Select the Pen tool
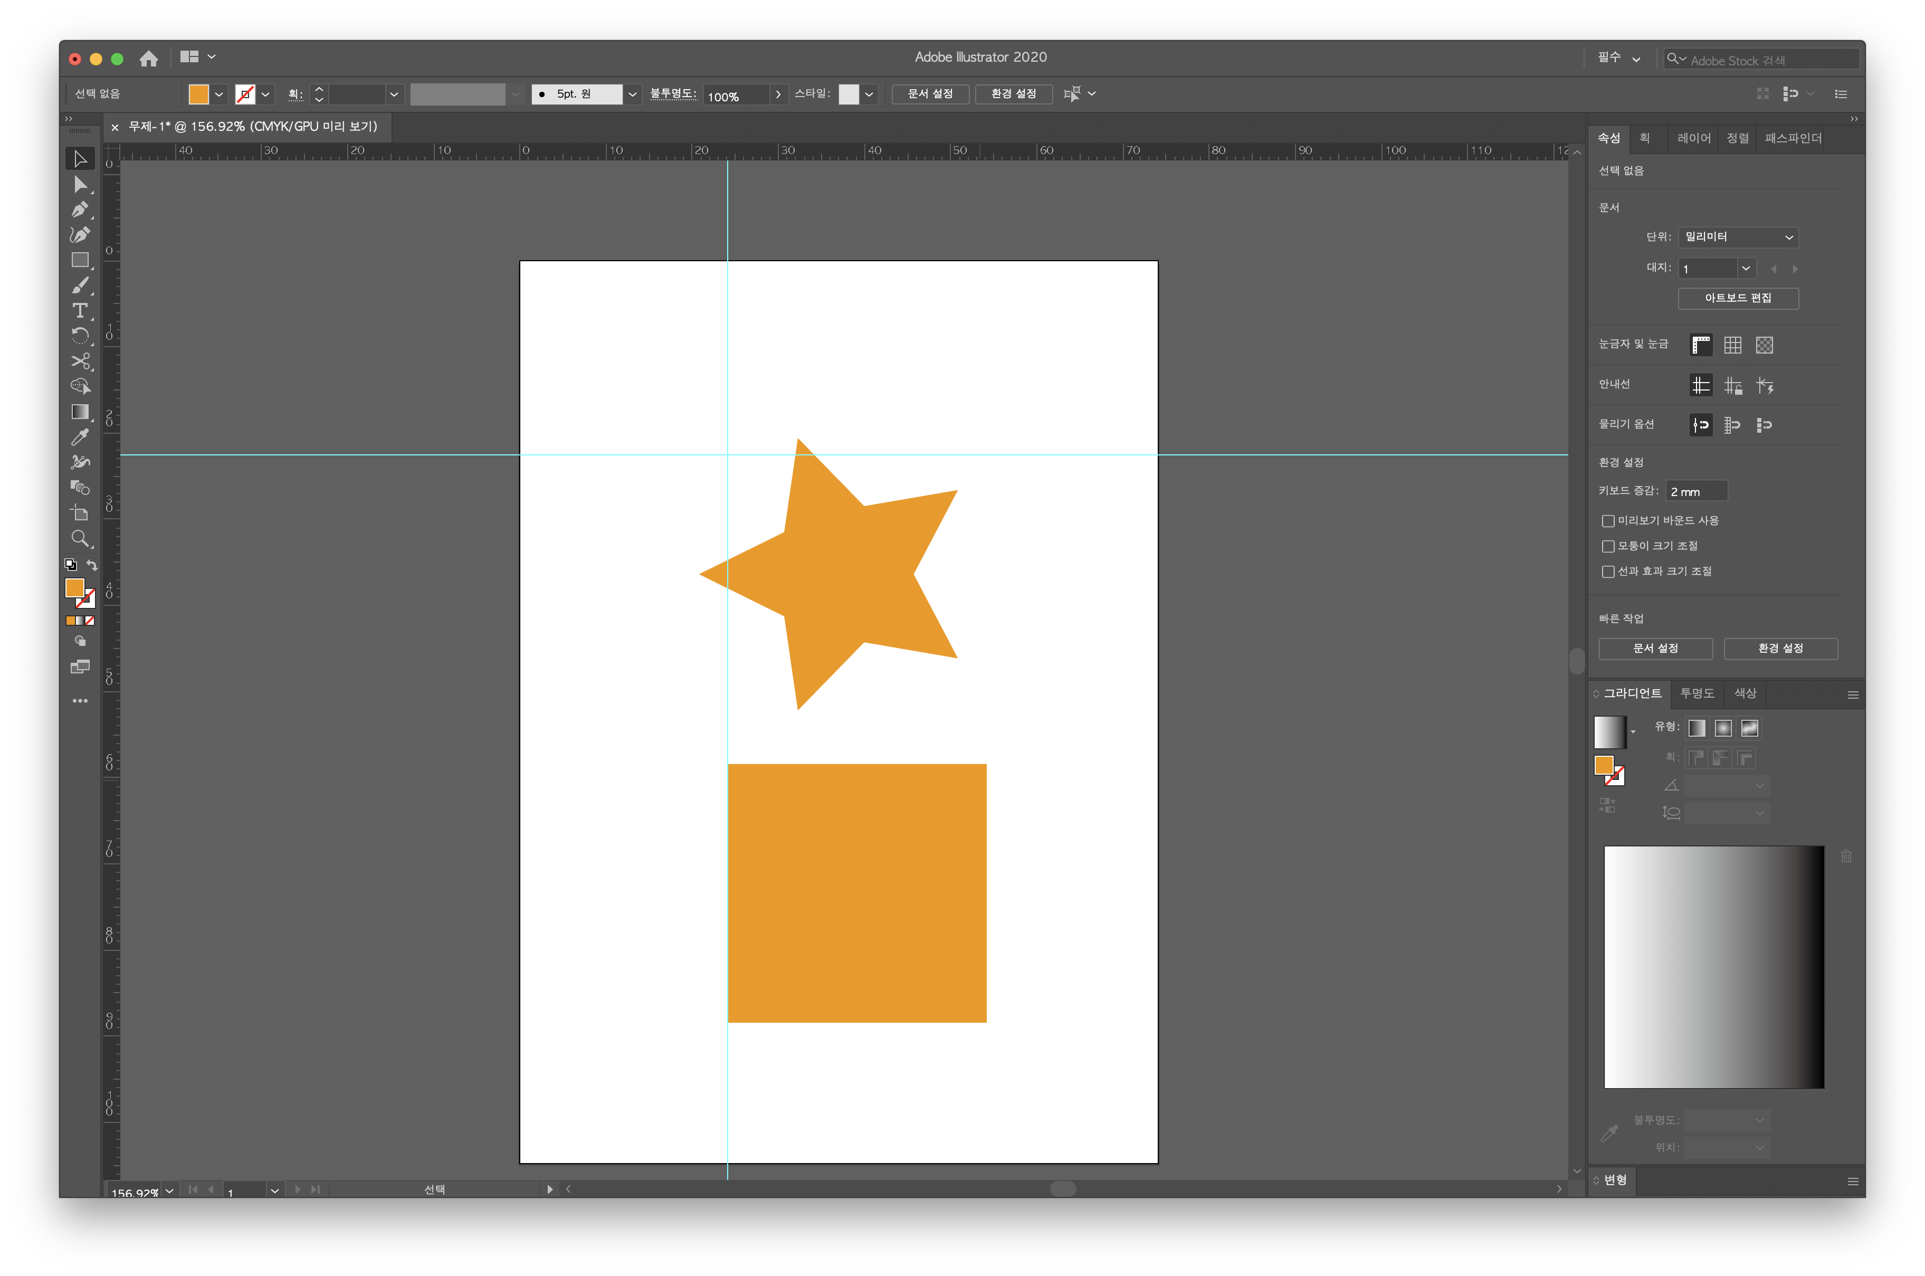 80,210
